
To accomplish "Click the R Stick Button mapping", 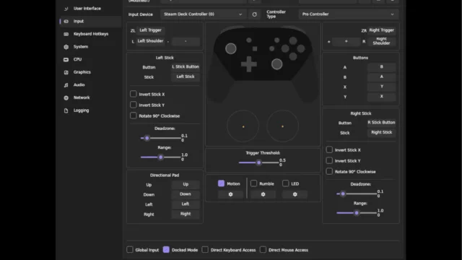I will (382, 122).
